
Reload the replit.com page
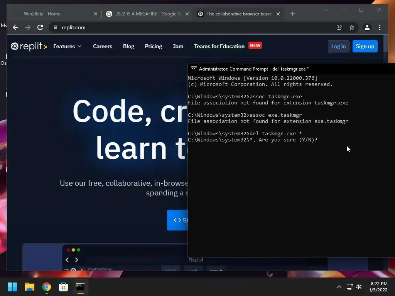pyautogui.click(x=40, y=27)
